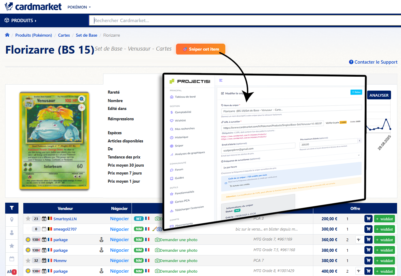Screen dimensions: 401x276
Task: Open quantity dropdown for 360,00 € offer
Action: tap(359, 240)
